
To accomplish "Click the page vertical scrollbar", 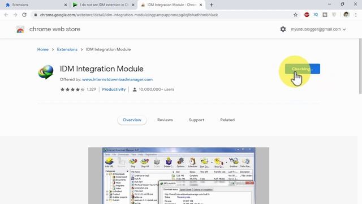I will (360, 66).
